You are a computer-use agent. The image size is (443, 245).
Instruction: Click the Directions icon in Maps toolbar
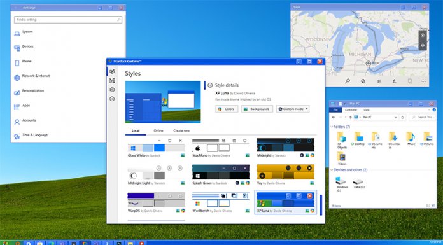point(363,81)
